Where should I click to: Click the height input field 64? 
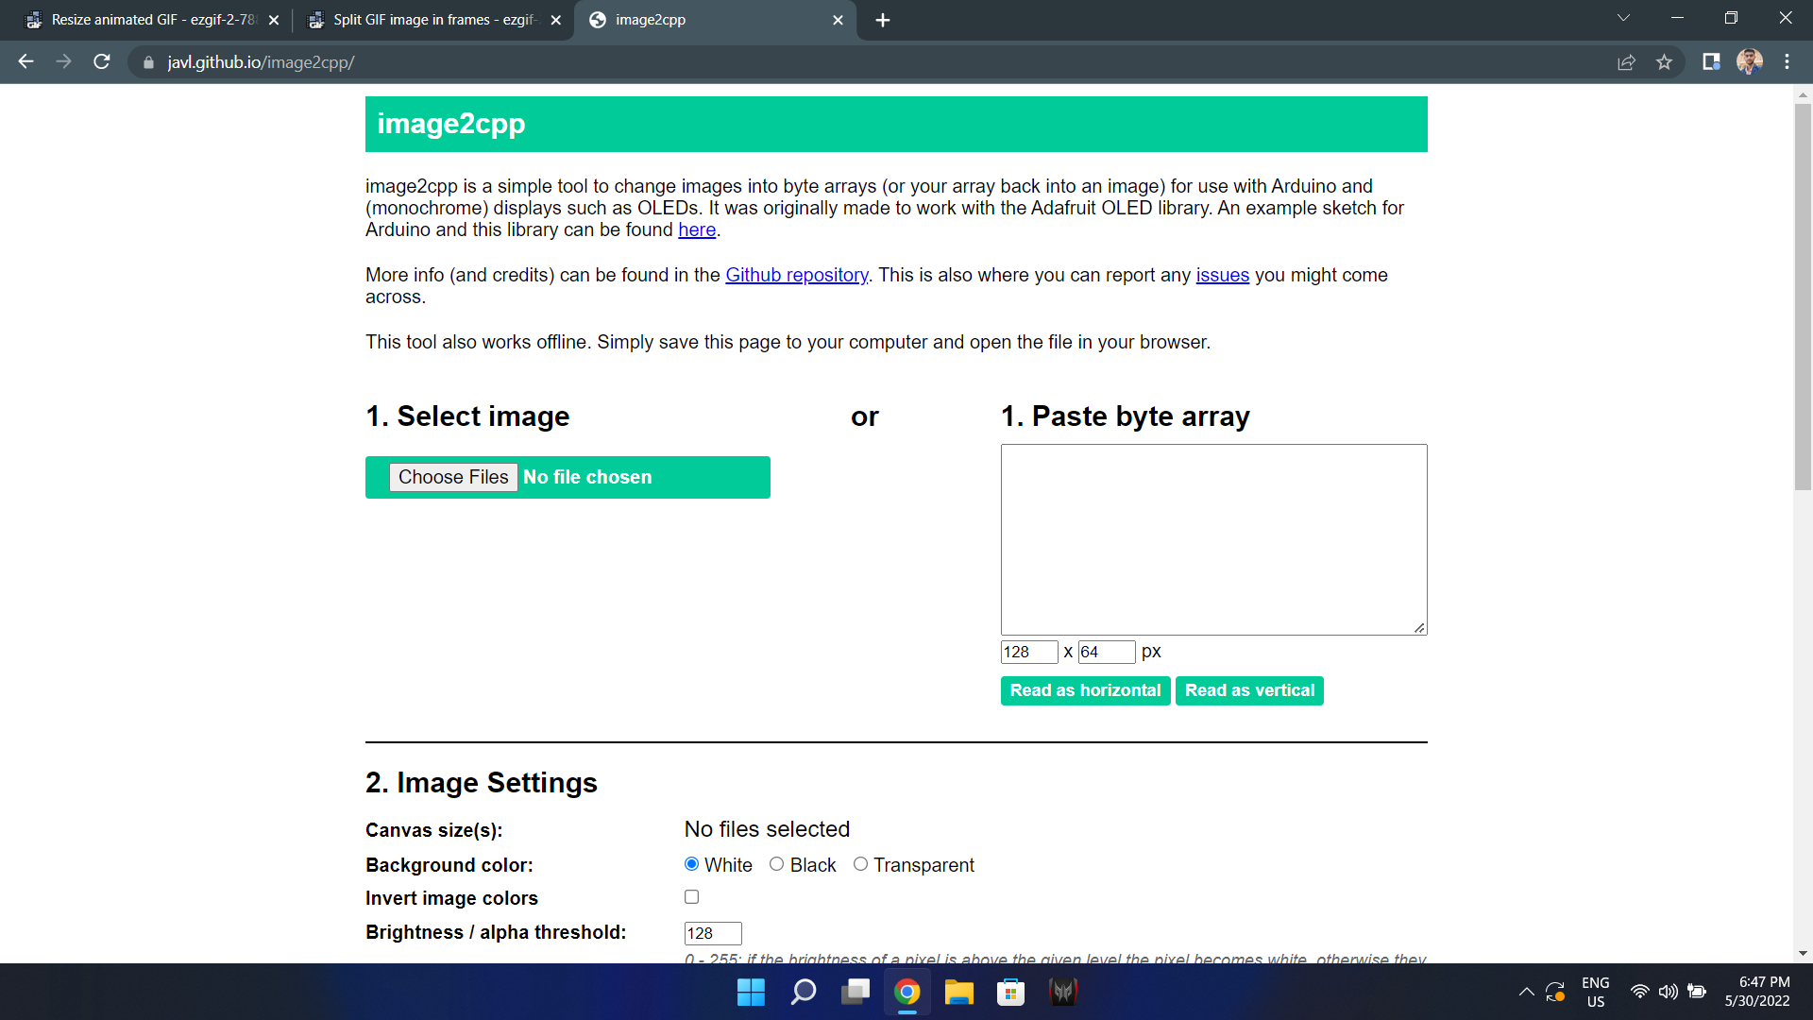(1106, 650)
